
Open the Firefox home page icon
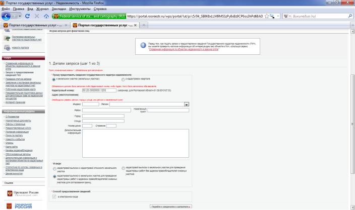point(46,16)
